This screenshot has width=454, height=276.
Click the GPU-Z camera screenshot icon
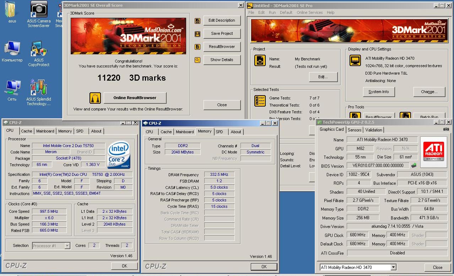pos(446,130)
